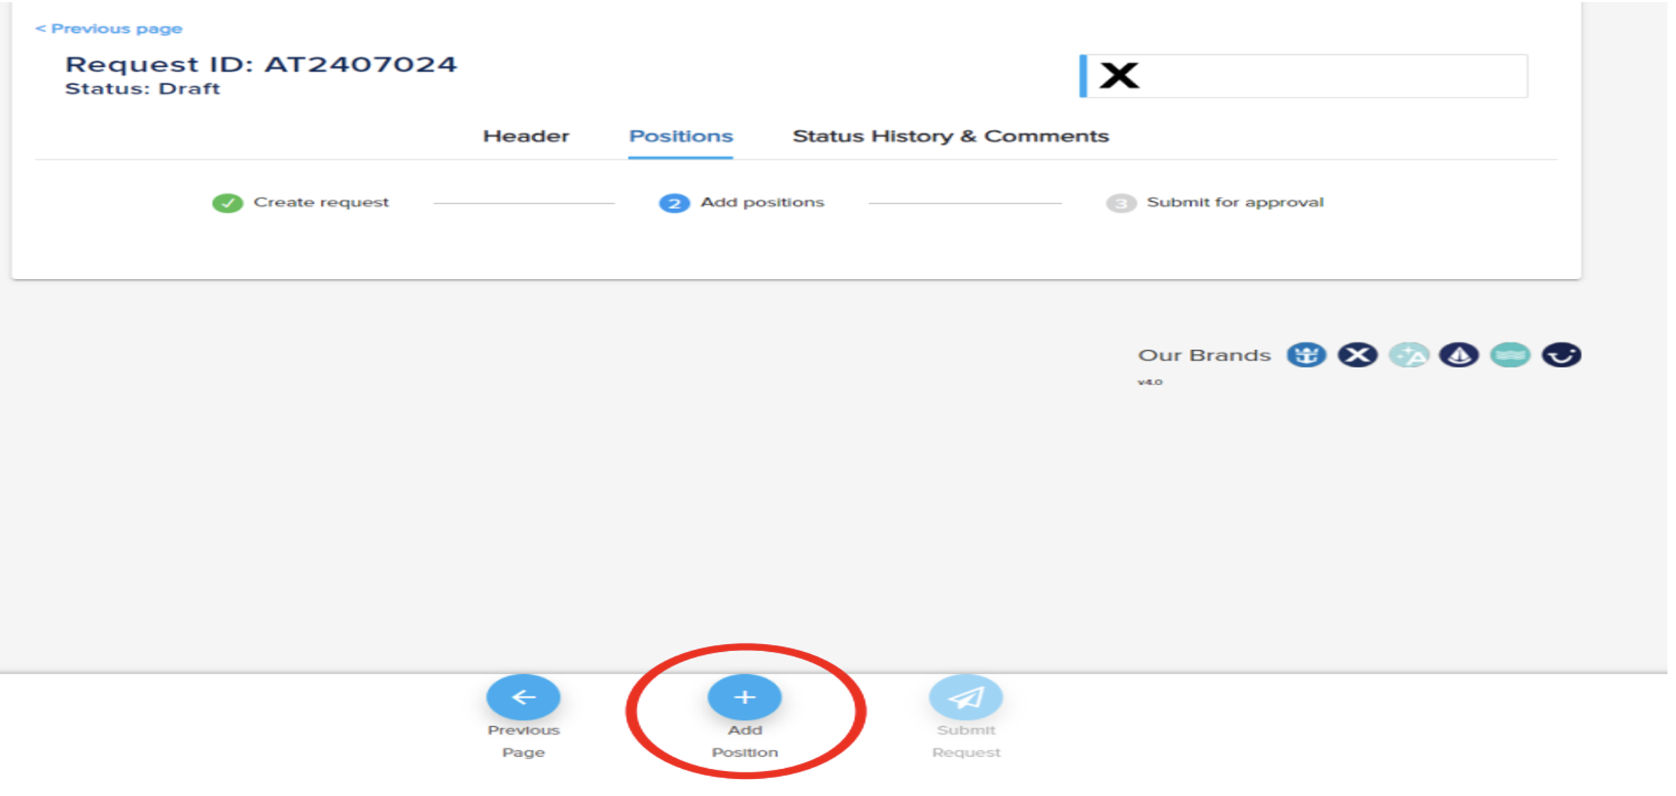This screenshot has height=796, width=1676.
Task: Click the Add Position text label
Action: coord(745,741)
